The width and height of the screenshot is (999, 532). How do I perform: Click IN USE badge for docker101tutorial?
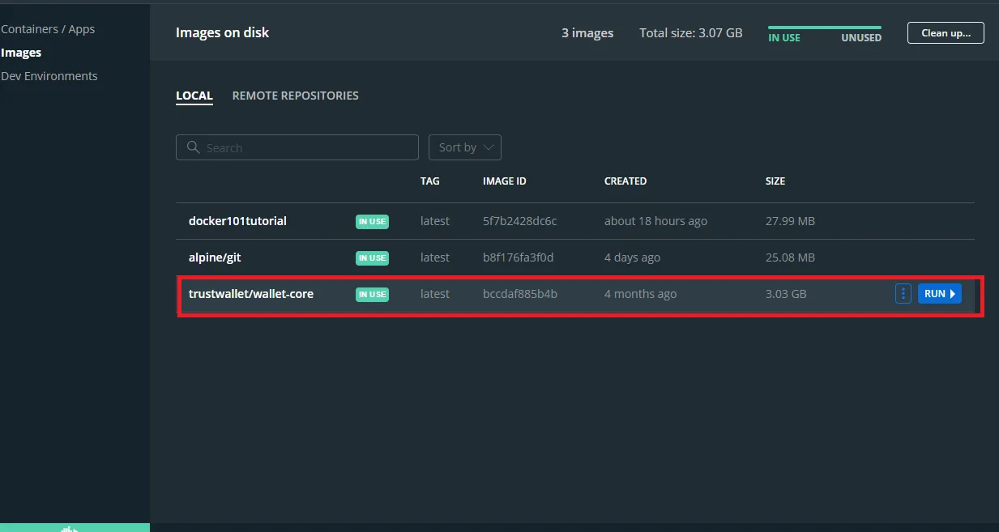[372, 221]
